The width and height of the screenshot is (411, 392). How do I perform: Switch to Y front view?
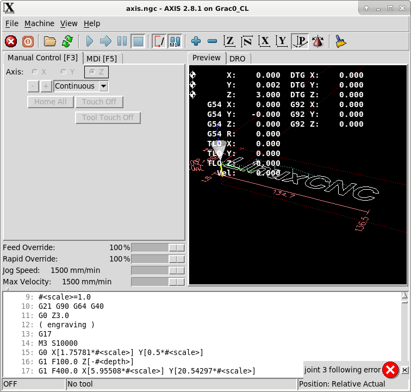tap(282, 41)
